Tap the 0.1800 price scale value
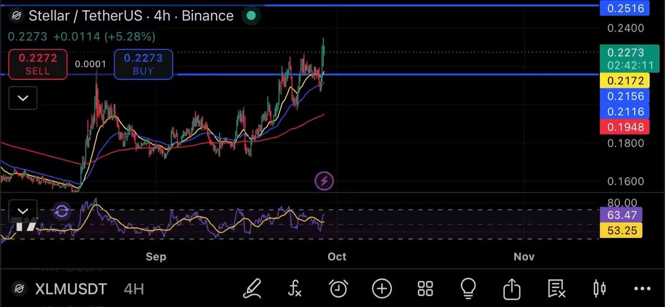Screen dimensions: 665x307 click(x=626, y=143)
